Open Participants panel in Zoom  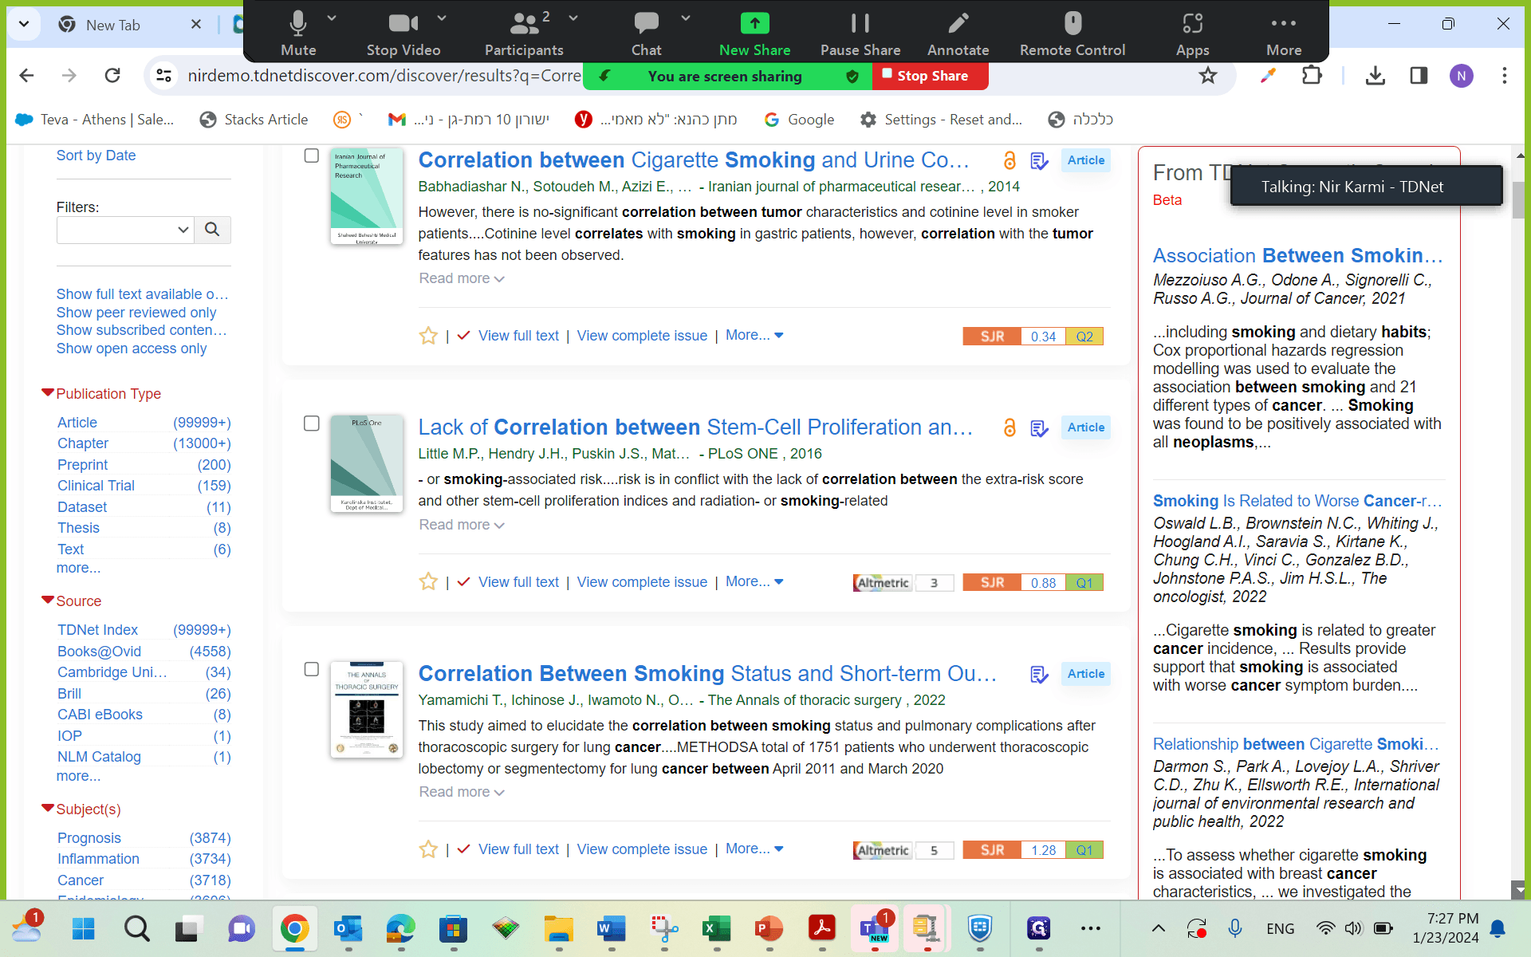pos(524,33)
